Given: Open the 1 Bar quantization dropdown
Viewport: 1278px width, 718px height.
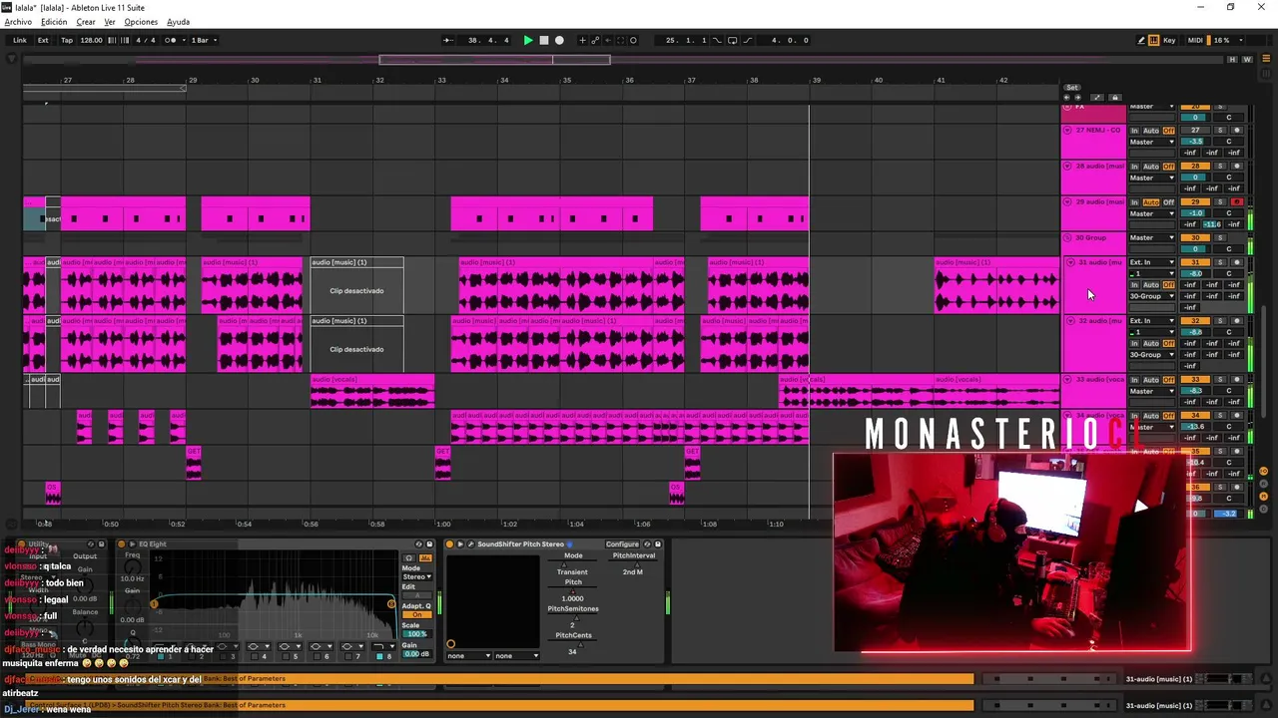Looking at the screenshot, I should pos(203,40).
